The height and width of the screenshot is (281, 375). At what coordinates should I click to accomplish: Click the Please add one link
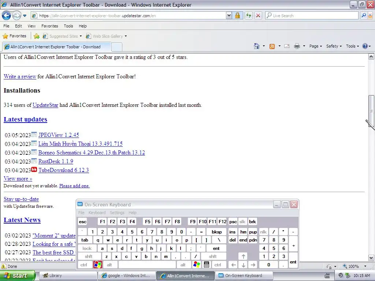click(74, 186)
